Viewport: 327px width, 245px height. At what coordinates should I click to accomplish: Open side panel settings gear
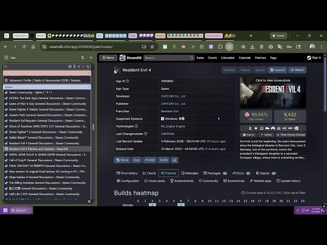coord(89,202)
